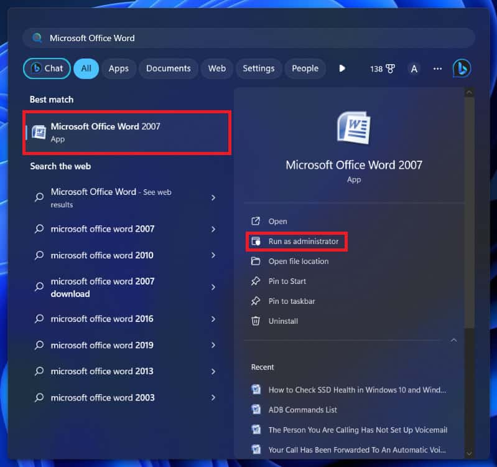Choose Run as administrator
The height and width of the screenshot is (467, 497).
tap(304, 242)
